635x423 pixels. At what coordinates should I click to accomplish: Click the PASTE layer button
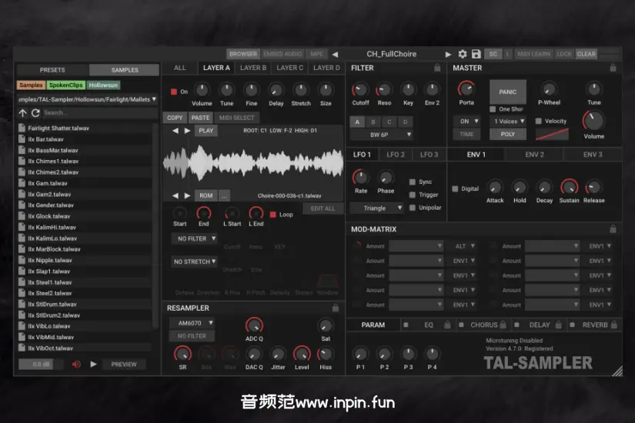click(200, 118)
